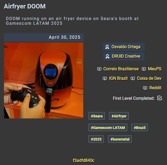The image size is (167, 165).
Task: Filter by the #Brazil tag
Action: 140,127
